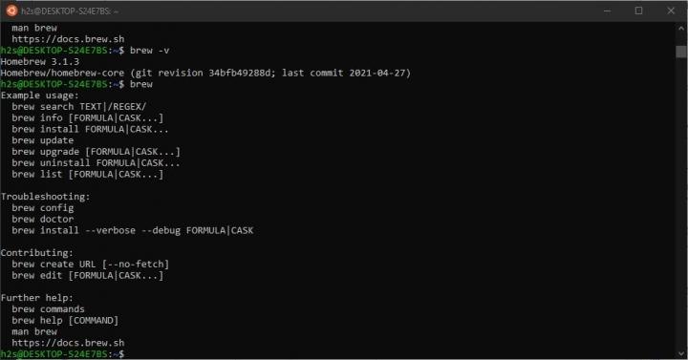Click the empty prompt on the last line

point(63,354)
